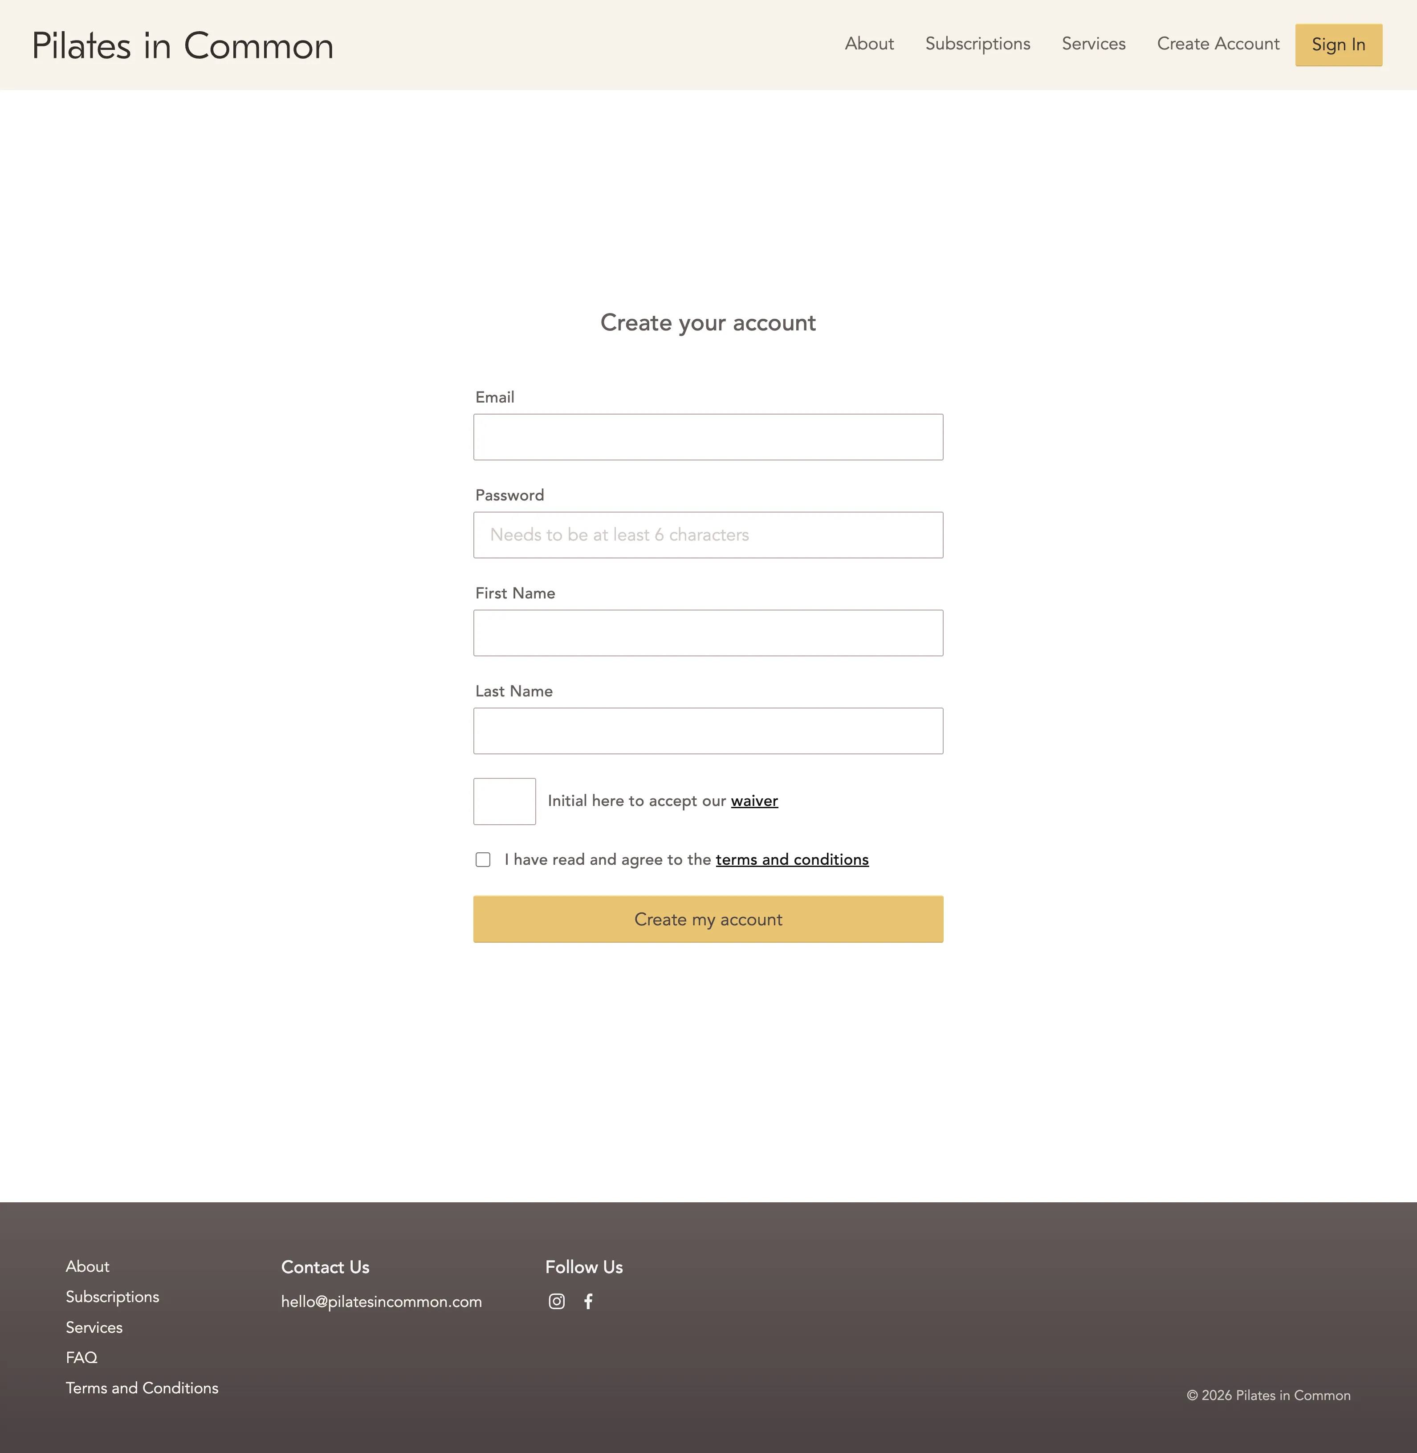Screen dimensions: 1417x1453
Task: Click the Pilates in Common site logo
Action: (x=183, y=46)
